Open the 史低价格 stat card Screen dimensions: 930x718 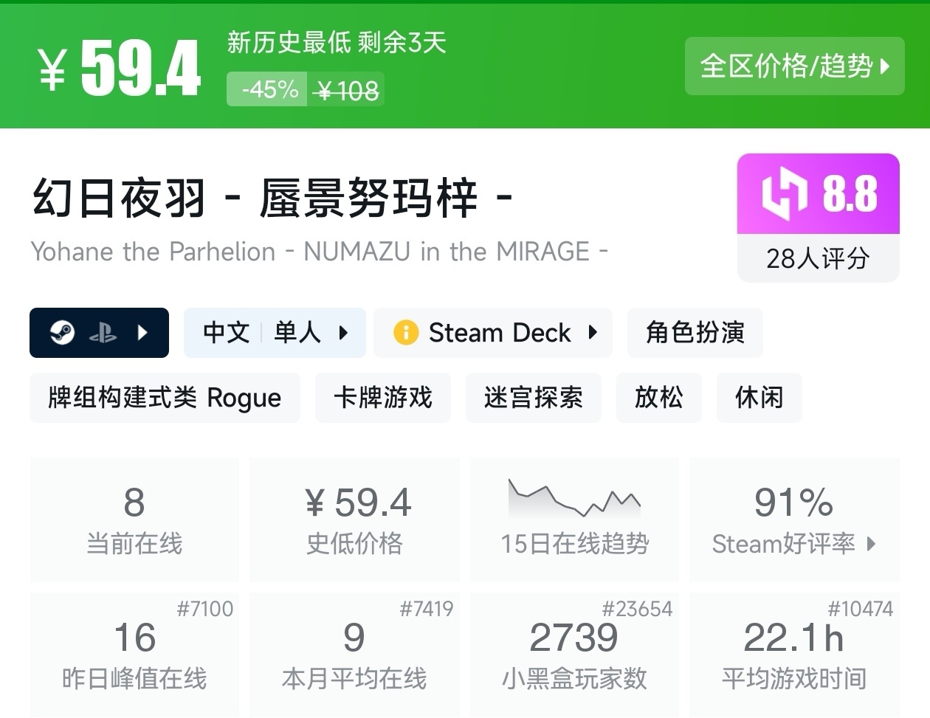[355, 519]
